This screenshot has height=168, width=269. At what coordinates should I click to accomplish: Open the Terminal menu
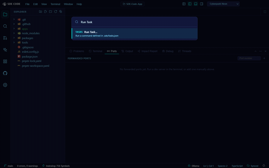pos(56,4)
